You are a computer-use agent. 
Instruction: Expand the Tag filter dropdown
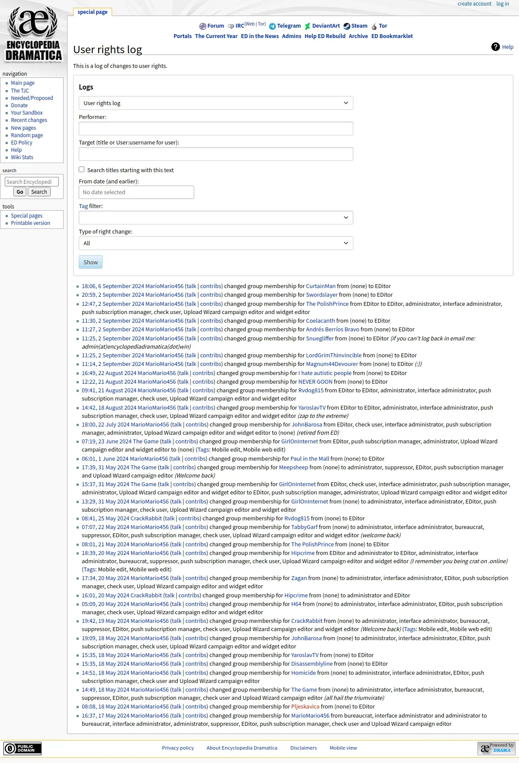pyautogui.click(x=216, y=218)
